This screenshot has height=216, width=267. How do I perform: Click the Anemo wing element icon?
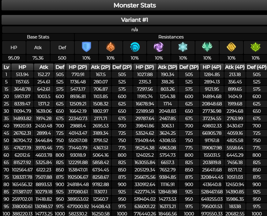click(207, 47)
